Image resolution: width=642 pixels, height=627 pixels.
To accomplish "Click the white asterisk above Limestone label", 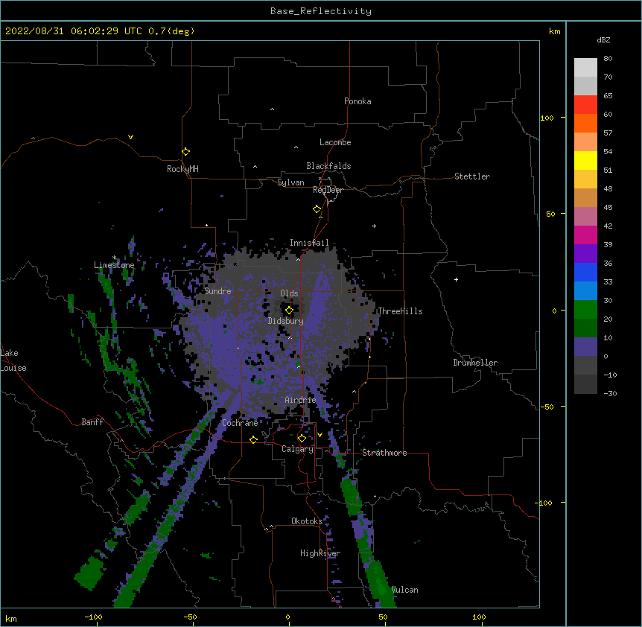I will pyautogui.click(x=114, y=258).
